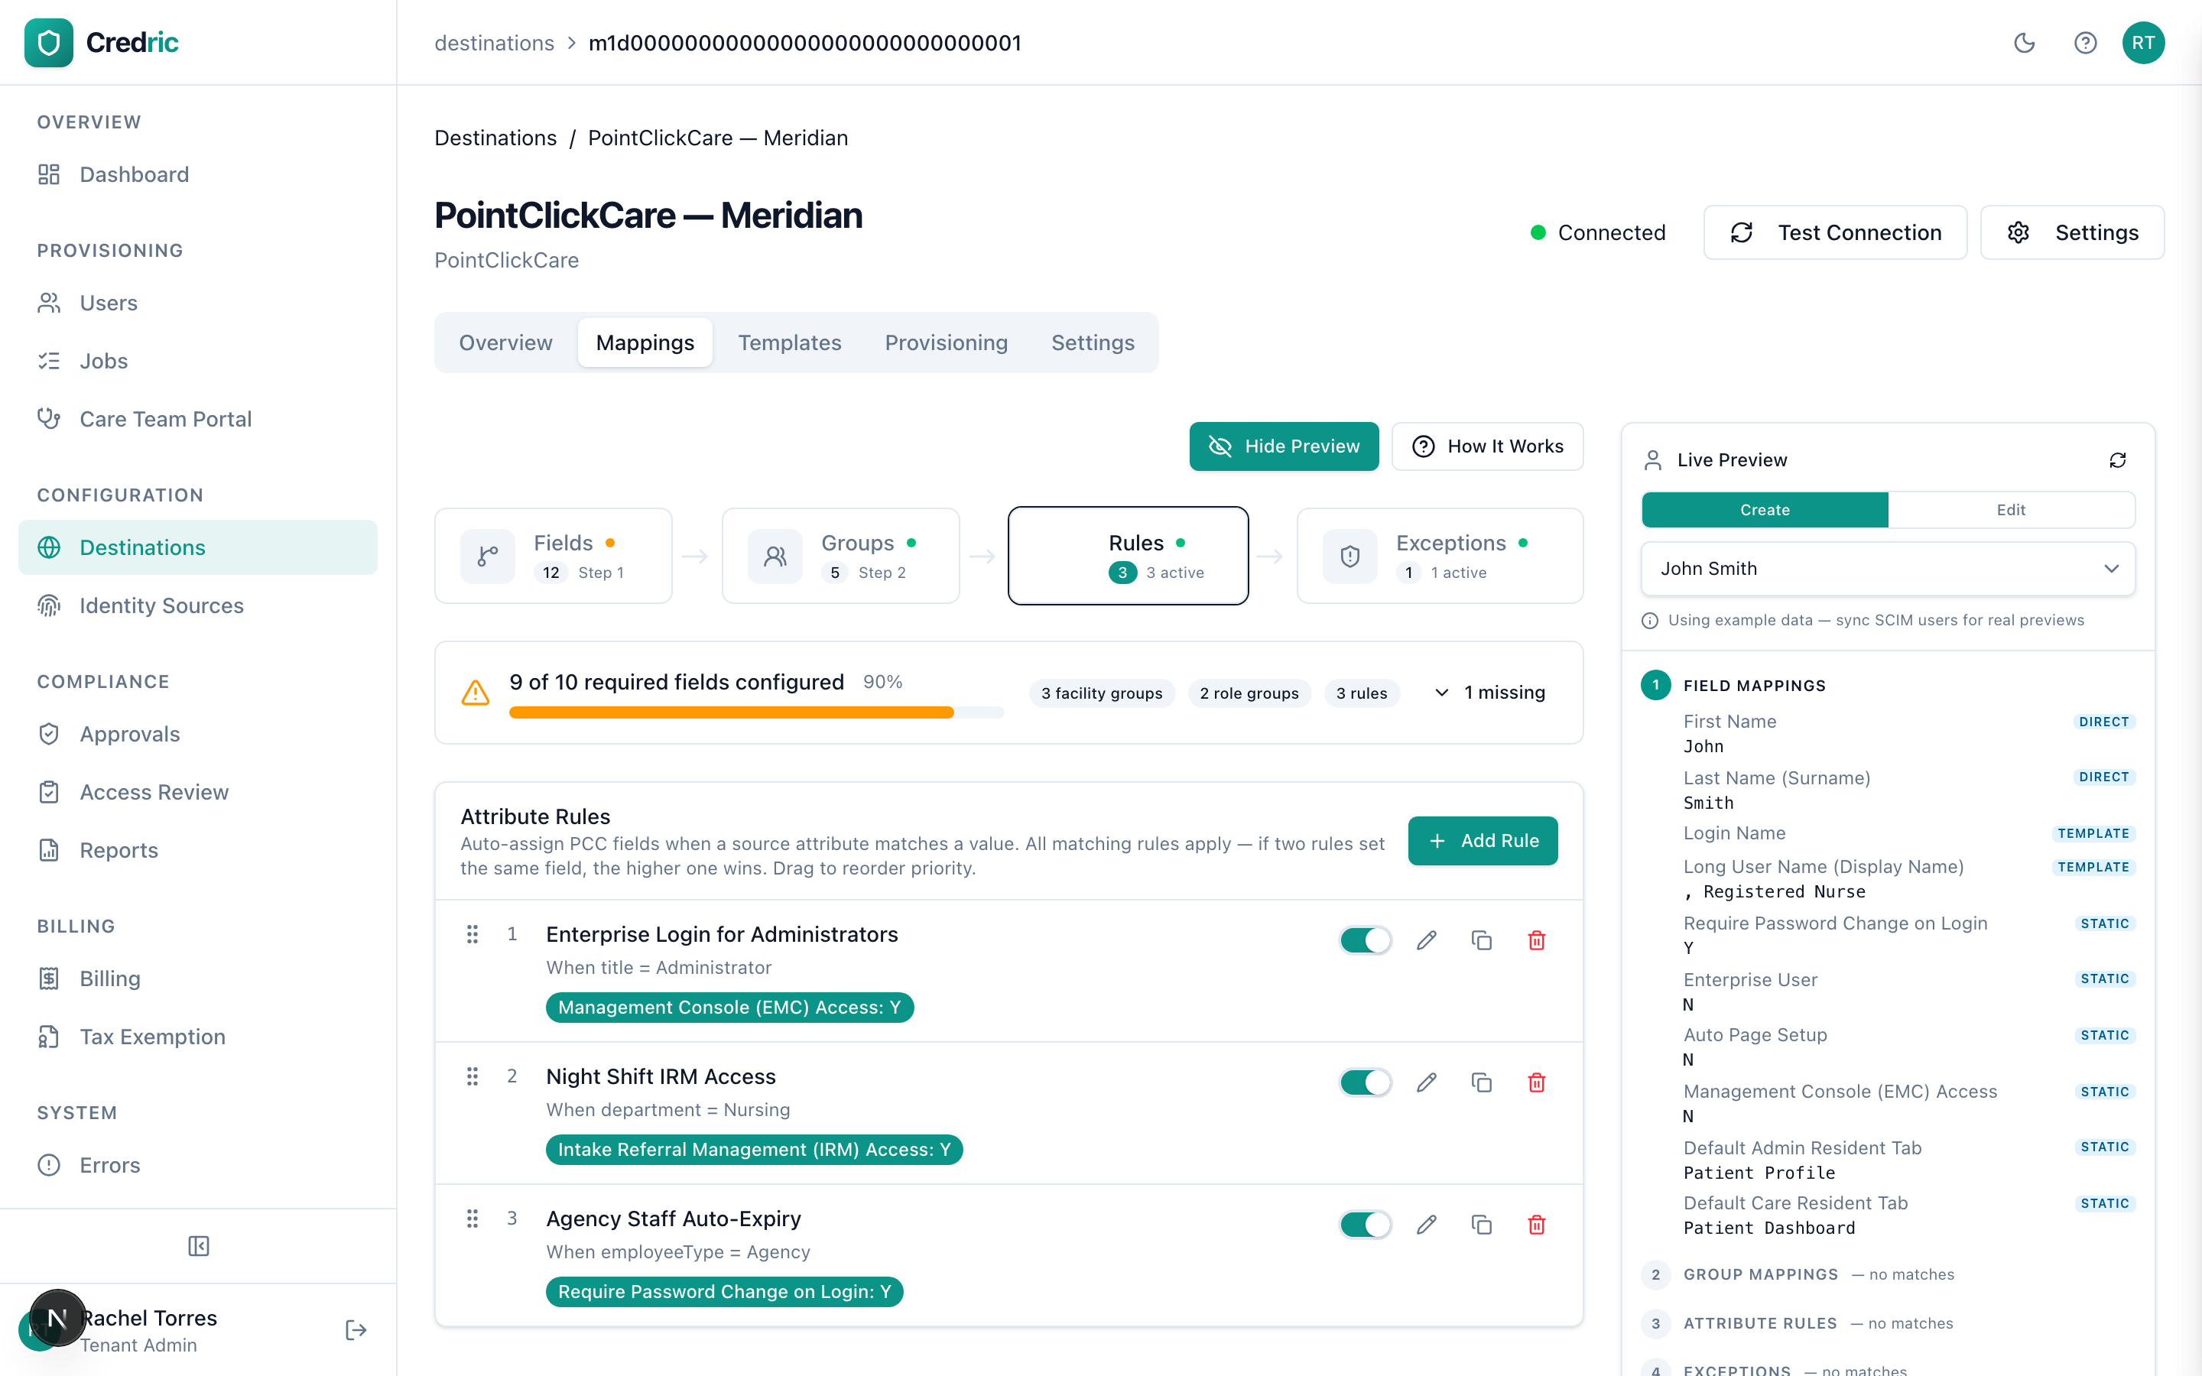
Task: Delete the Agency Staff Auto-Expiry rule
Action: point(1537,1224)
